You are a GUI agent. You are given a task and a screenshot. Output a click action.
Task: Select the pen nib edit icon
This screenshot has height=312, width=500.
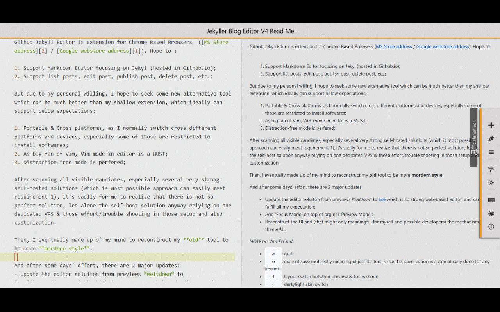pyautogui.click(x=491, y=139)
